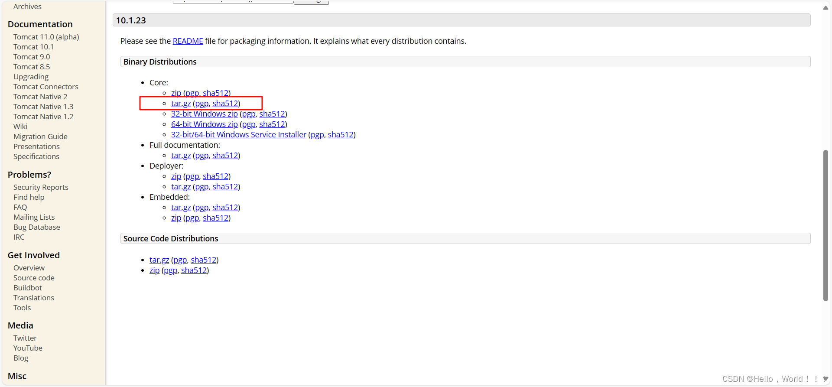
Task: Download the Deployer tar.gz
Action: (181, 187)
